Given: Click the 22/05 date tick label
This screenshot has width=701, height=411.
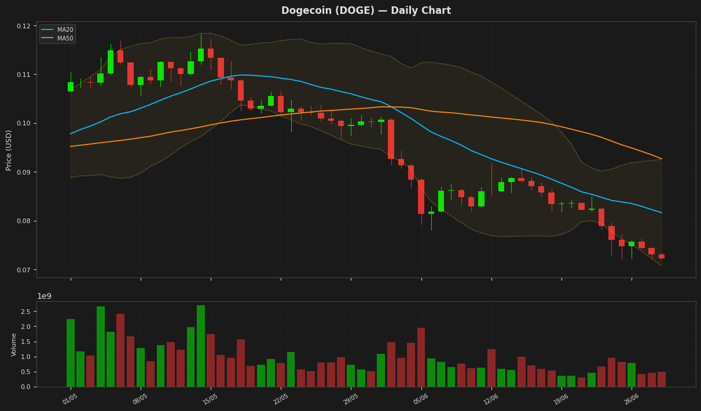Looking at the screenshot, I should coord(280,398).
